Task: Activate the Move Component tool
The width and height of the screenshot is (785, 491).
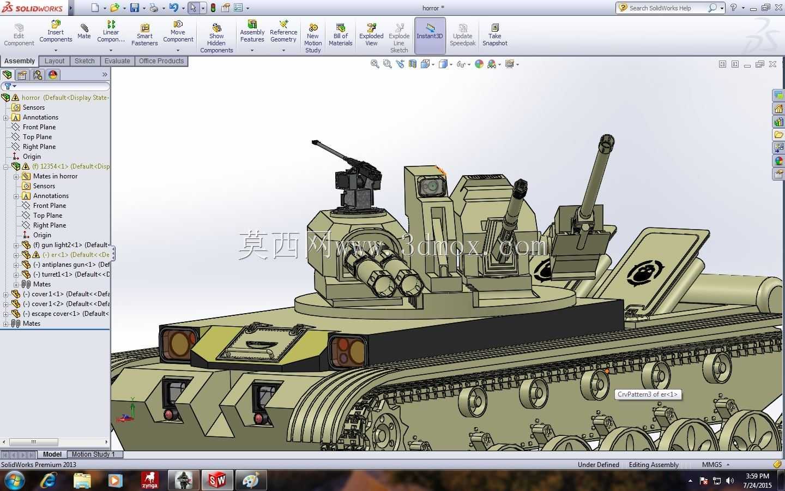Action: (178, 32)
